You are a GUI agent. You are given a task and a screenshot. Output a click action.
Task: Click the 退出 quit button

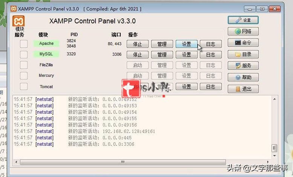[243, 88]
